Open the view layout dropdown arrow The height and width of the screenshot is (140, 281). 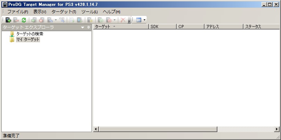(x=144, y=20)
